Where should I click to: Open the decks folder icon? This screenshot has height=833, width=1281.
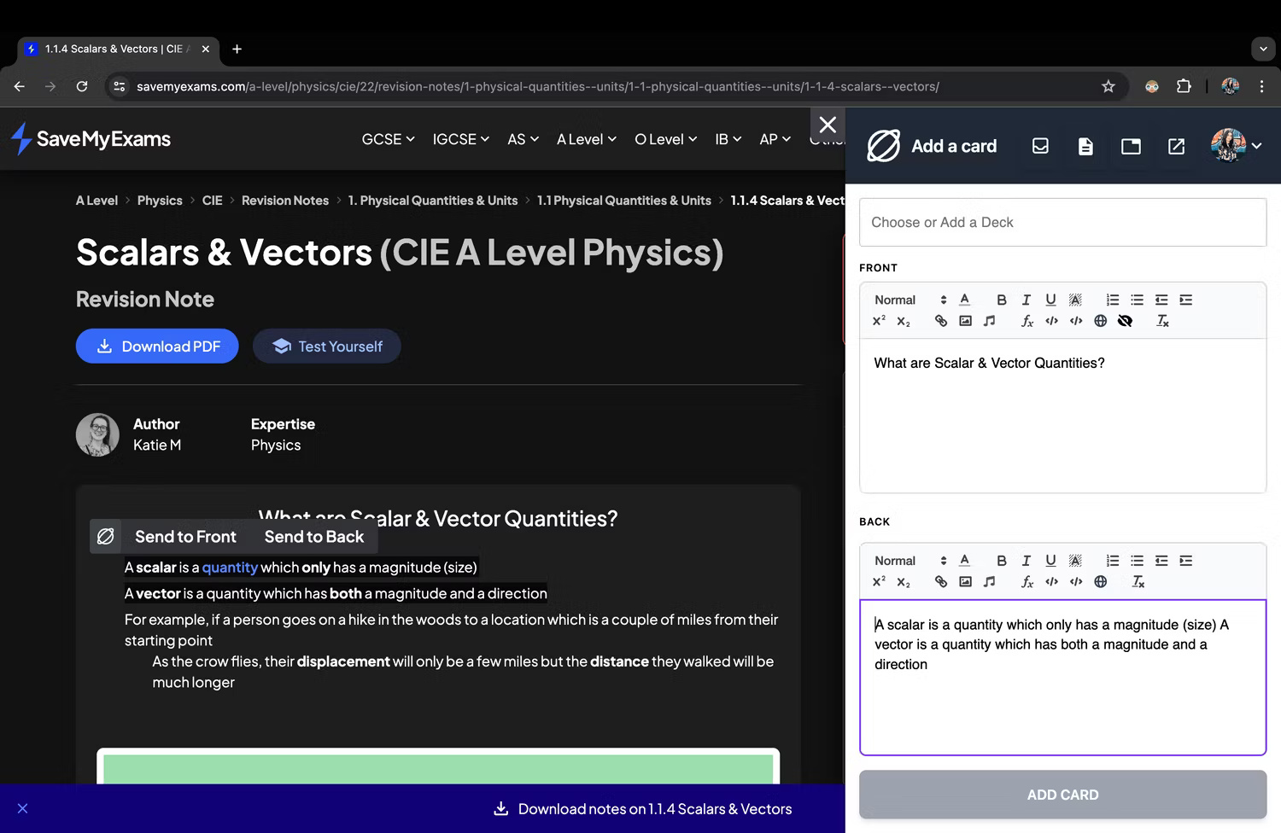[1131, 146]
